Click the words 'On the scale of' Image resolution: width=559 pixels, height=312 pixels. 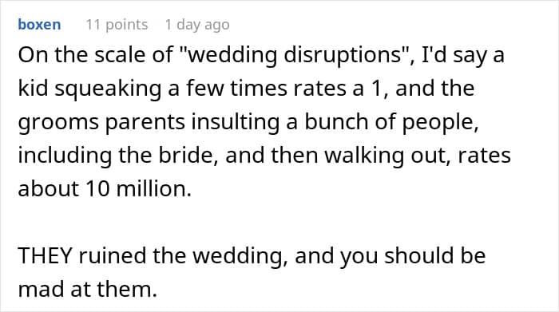coord(96,55)
